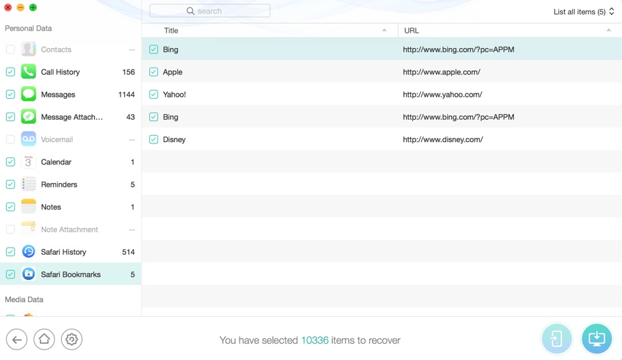Viewport: 622px width, 360px height.
Task: Uncheck the Calendar checkbox
Action: [x=10, y=162]
